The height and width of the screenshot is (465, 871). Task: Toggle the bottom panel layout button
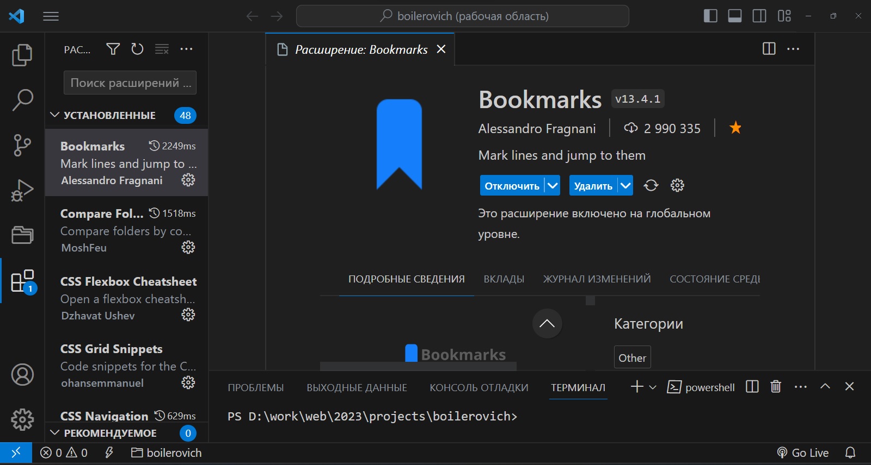735,16
